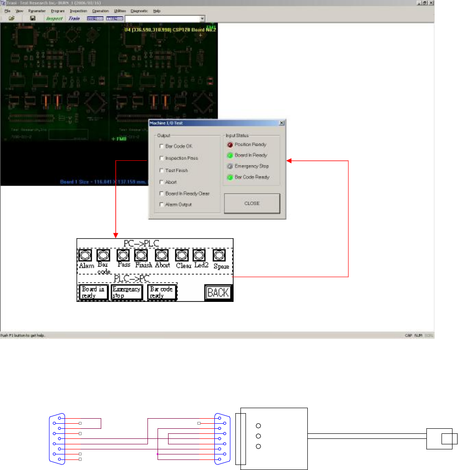This screenshot has height=470, width=458.
Task: Activate the Train mode toolbar button
Action: [74, 19]
